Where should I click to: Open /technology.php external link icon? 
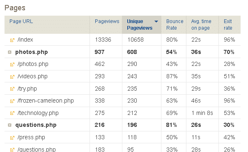(x=12, y=113)
